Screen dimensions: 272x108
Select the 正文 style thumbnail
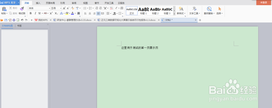click(132, 11)
